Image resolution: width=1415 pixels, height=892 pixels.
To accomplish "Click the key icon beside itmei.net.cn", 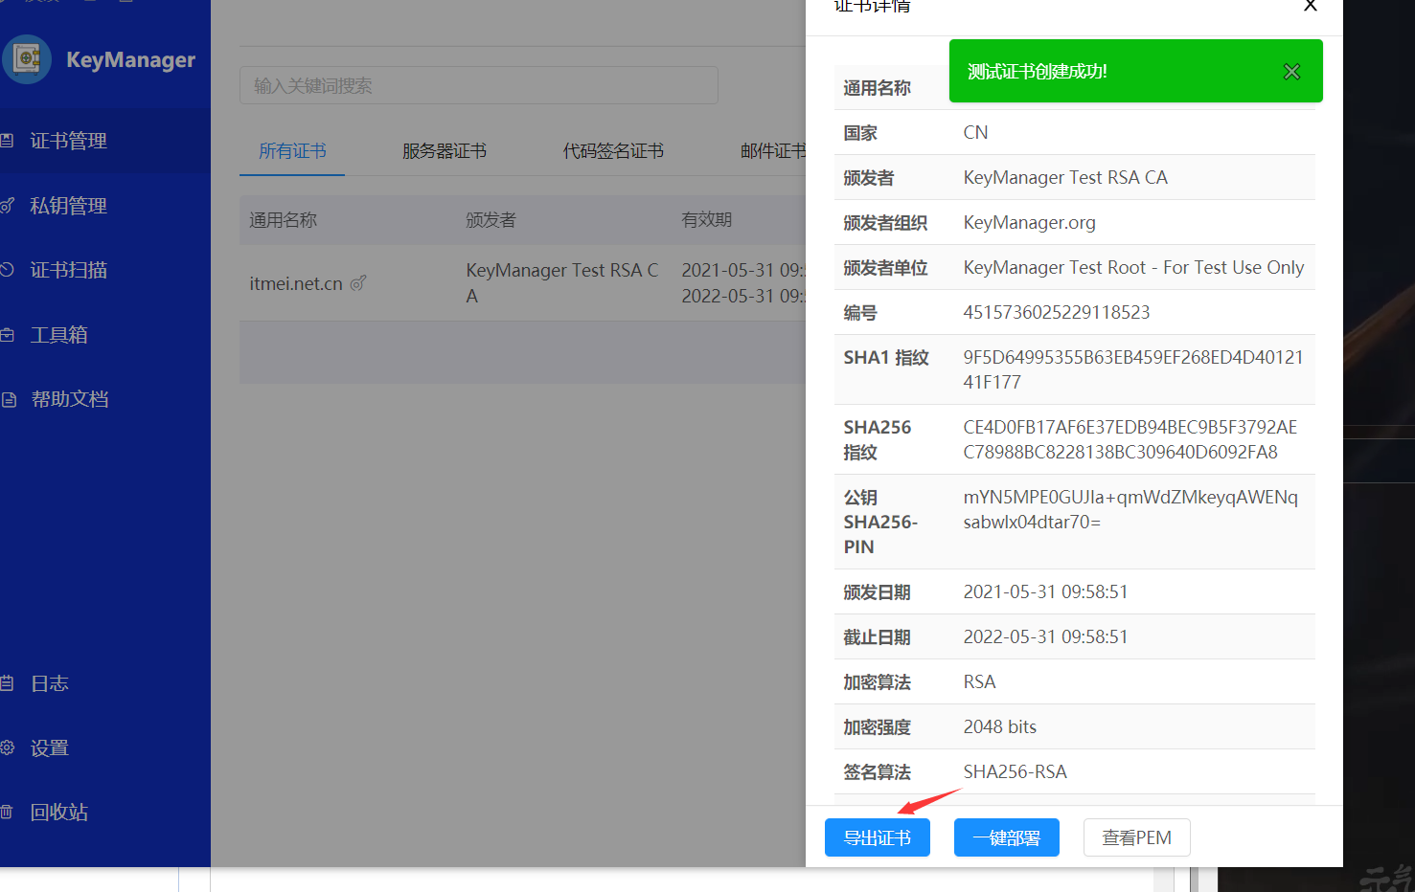I will (x=358, y=283).
